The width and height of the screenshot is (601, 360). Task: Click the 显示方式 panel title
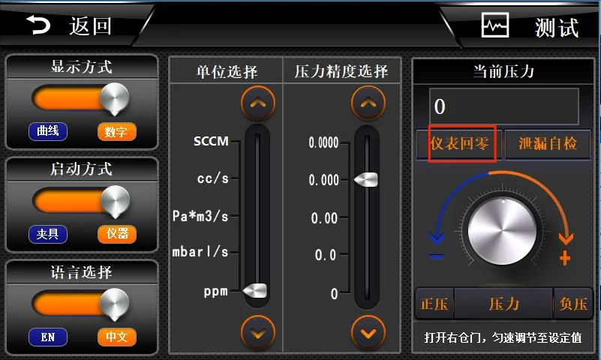[81, 67]
